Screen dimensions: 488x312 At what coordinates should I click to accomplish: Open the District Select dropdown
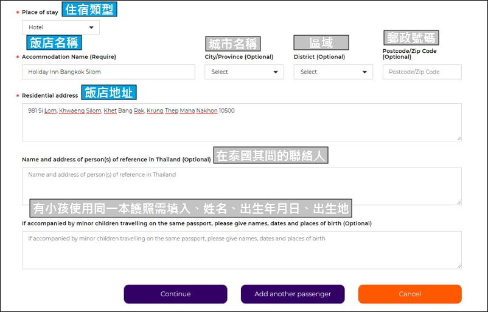click(x=333, y=72)
